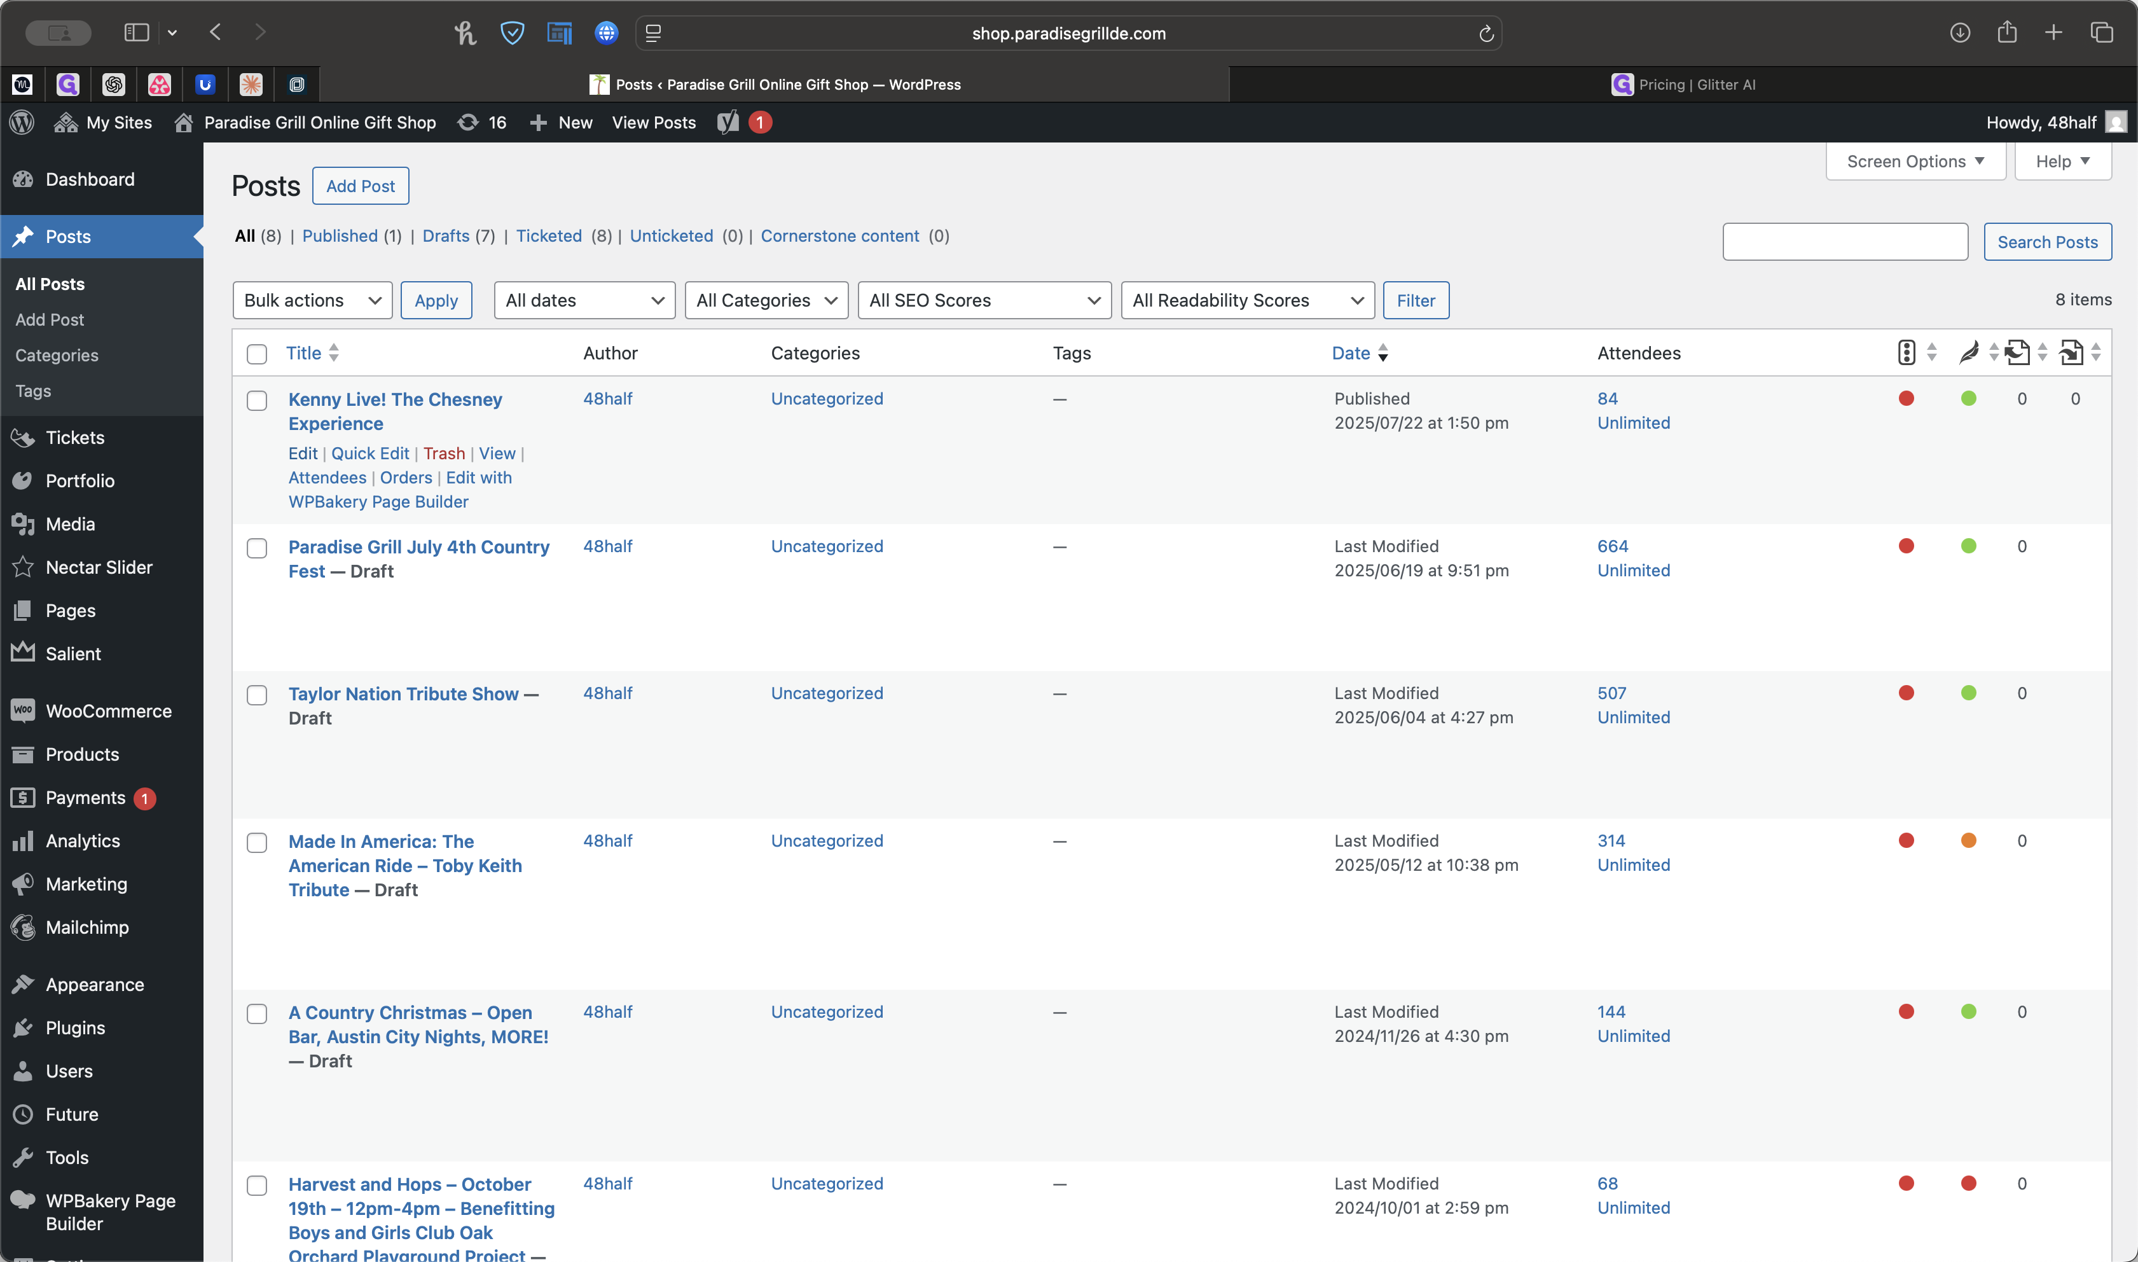Open the Bulk actions dropdown
This screenshot has width=2138, height=1262.
[312, 300]
